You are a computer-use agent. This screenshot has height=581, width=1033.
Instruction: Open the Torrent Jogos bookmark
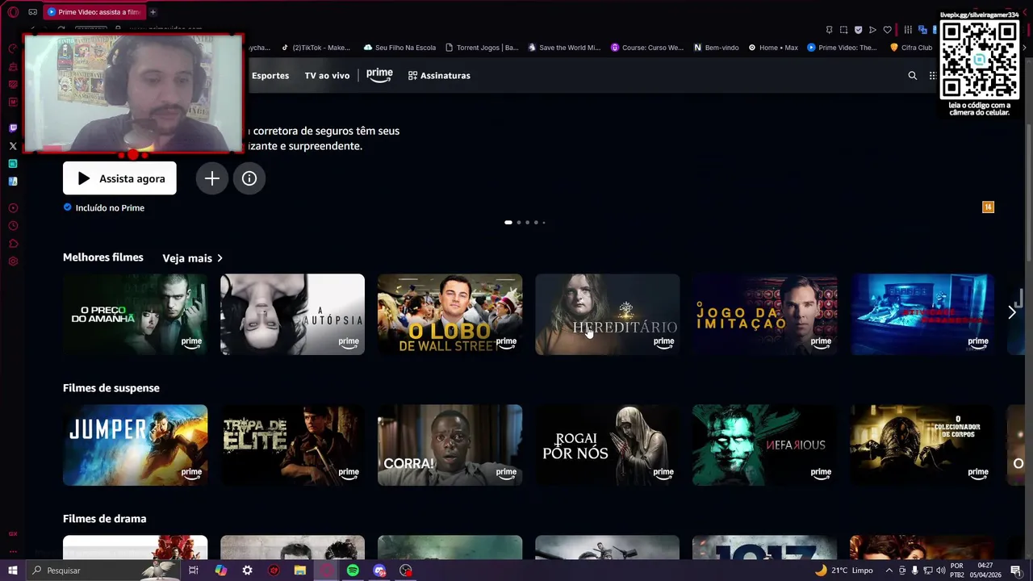coord(482,48)
